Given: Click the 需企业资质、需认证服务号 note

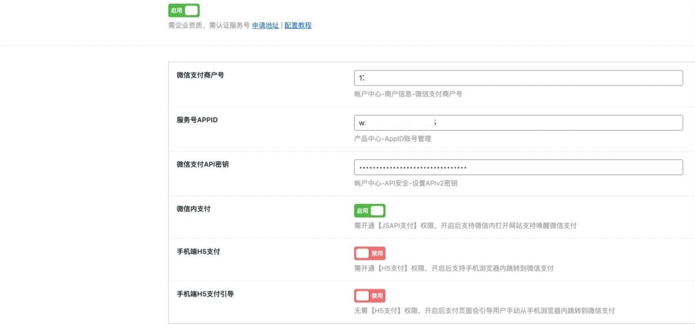Looking at the screenshot, I should pyautogui.click(x=209, y=26).
